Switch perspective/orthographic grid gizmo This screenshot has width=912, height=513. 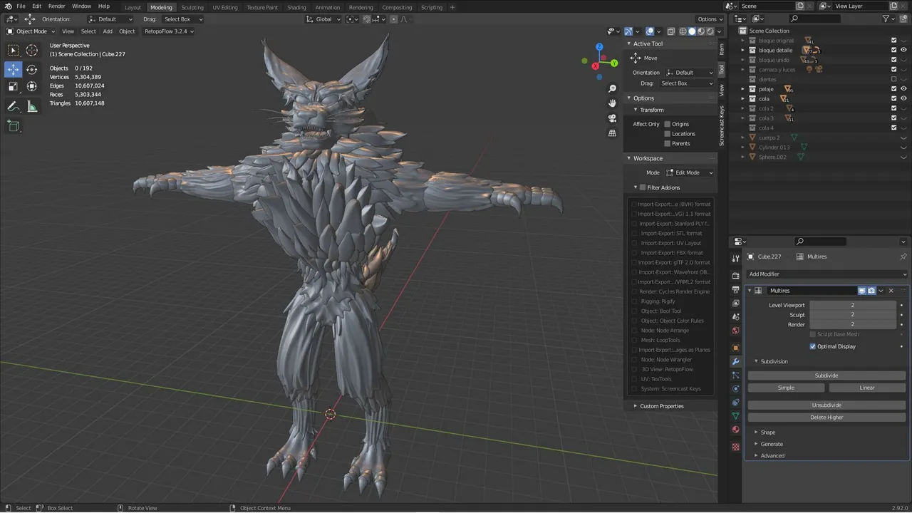[612, 133]
